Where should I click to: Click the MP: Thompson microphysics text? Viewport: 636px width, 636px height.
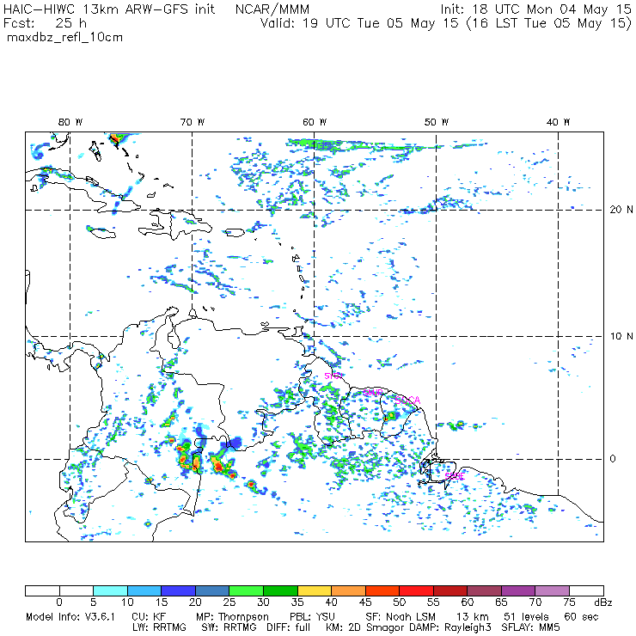pyautogui.click(x=232, y=617)
